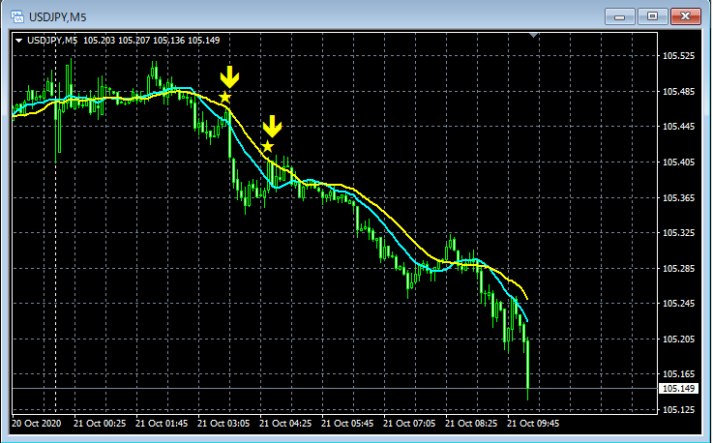Click the 21 Oct 01:45 time label
Viewport: 713px width, 443px height.
coord(162,424)
